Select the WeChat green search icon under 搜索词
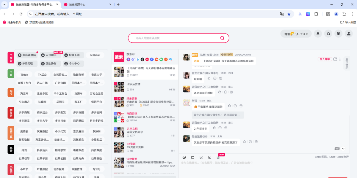The height and width of the screenshot is (178, 357). pos(161,59)
